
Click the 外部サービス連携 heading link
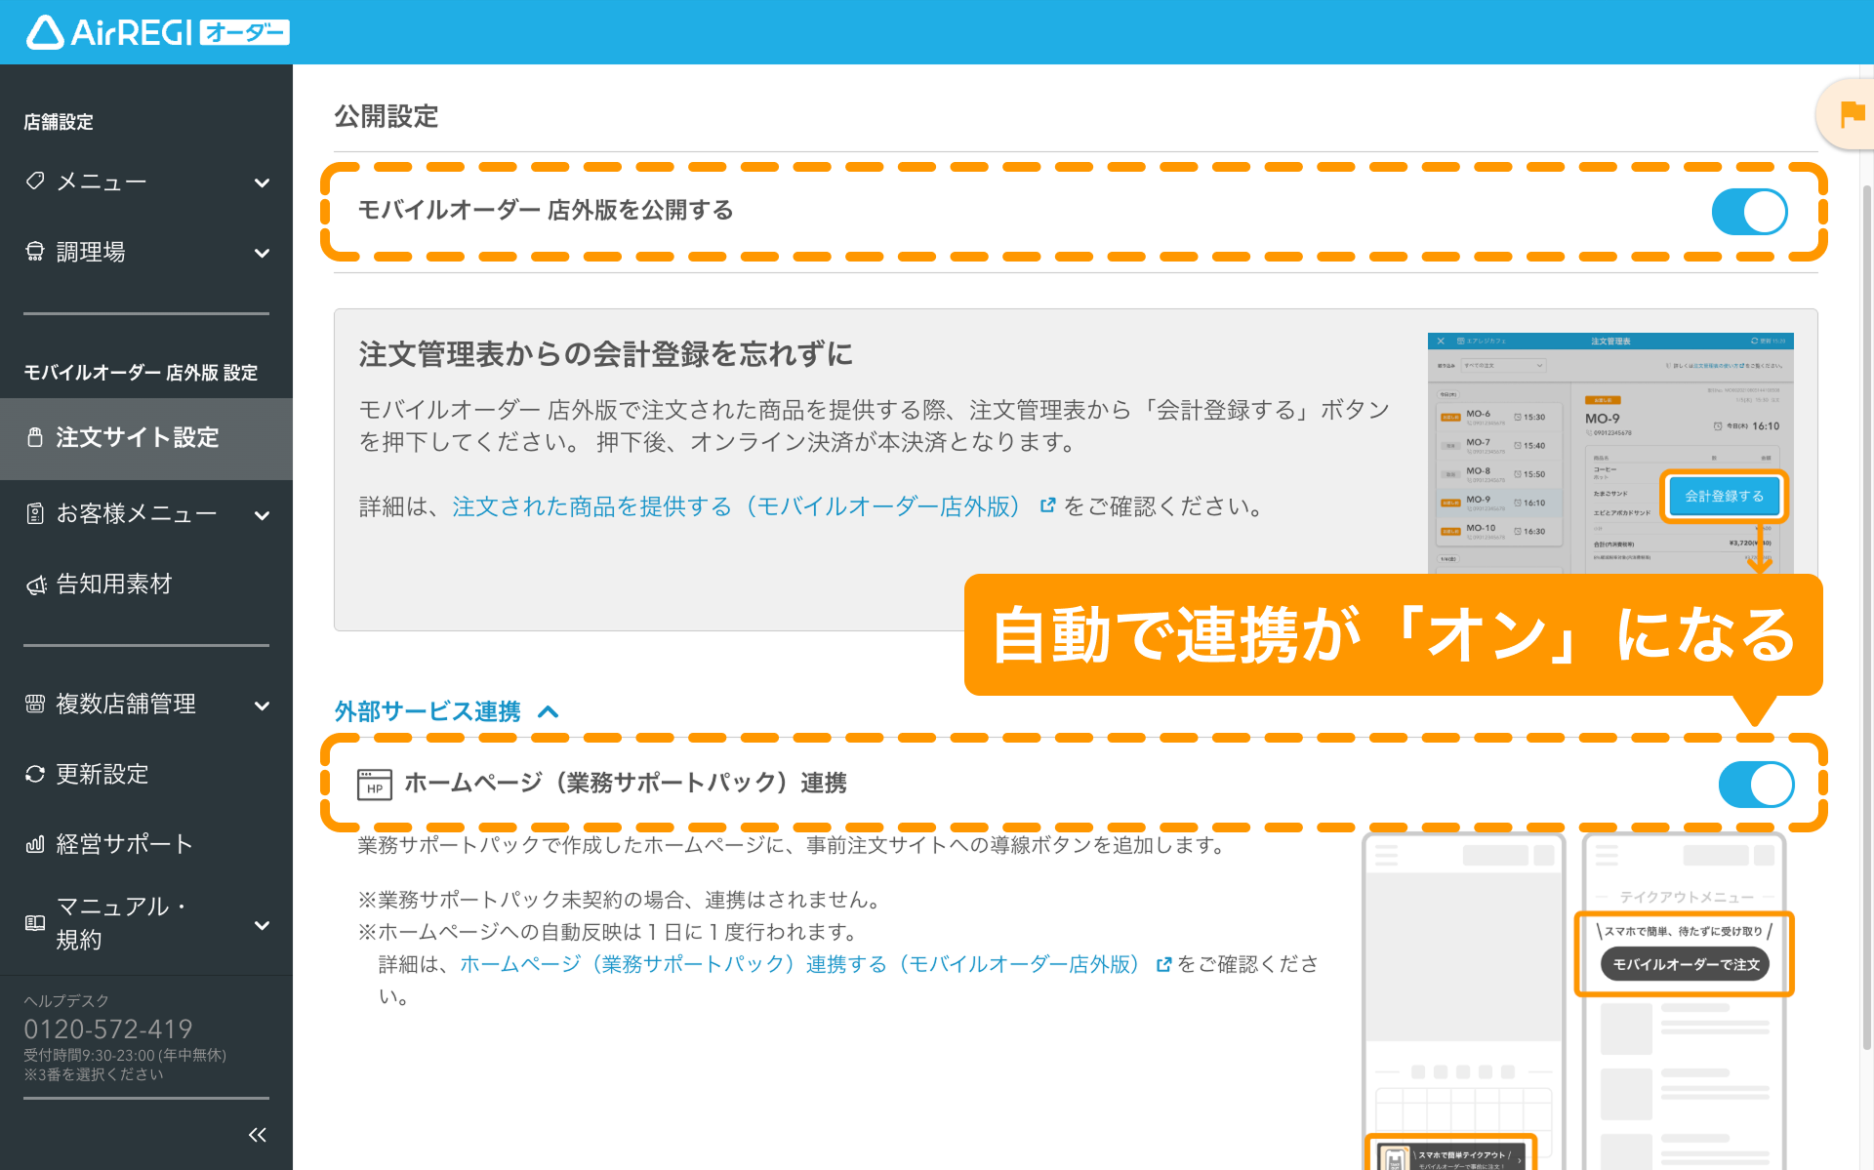click(x=428, y=711)
